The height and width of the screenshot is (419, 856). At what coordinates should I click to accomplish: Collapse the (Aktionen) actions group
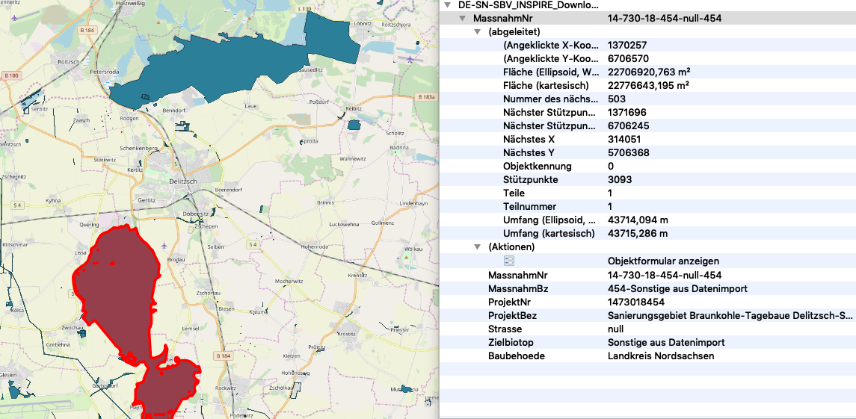[x=477, y=246]
